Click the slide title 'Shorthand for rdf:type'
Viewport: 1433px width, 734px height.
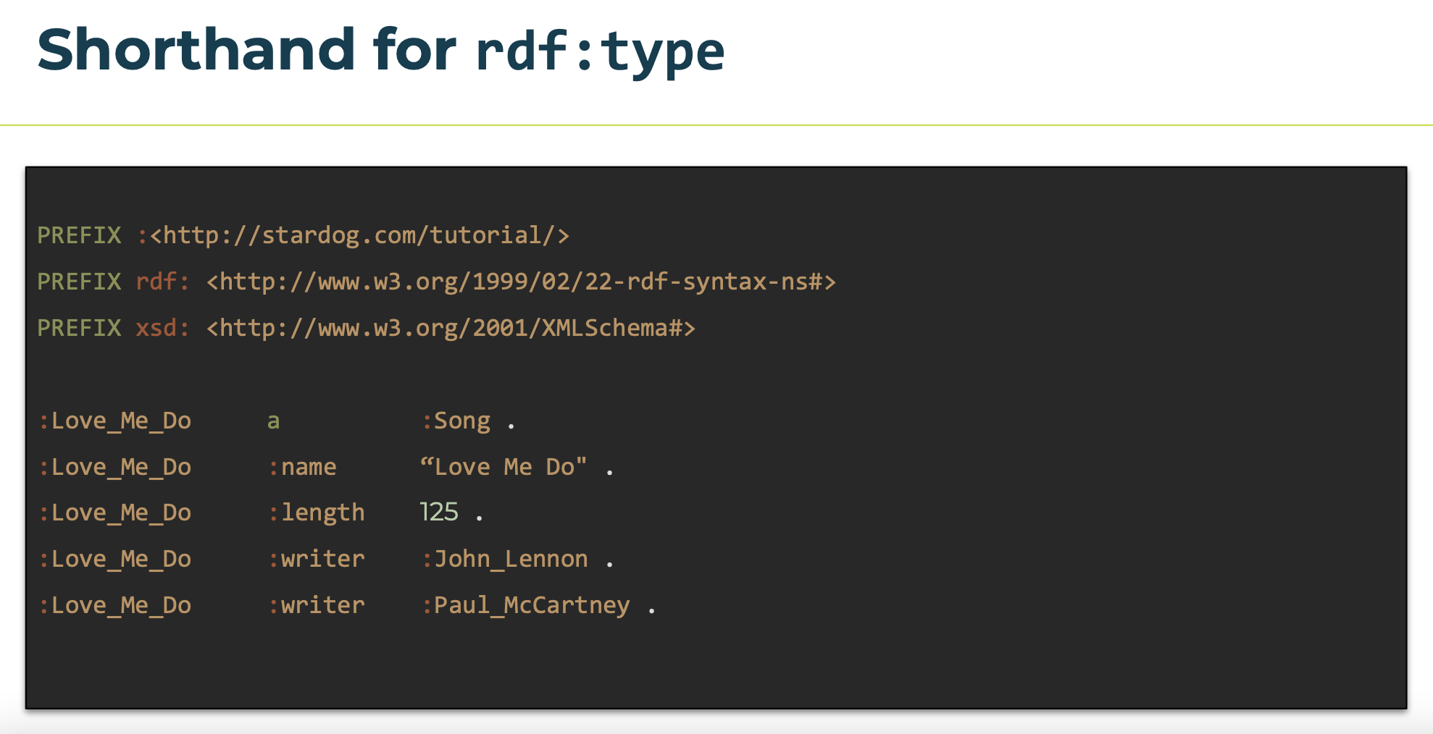(x=381, y=51)
